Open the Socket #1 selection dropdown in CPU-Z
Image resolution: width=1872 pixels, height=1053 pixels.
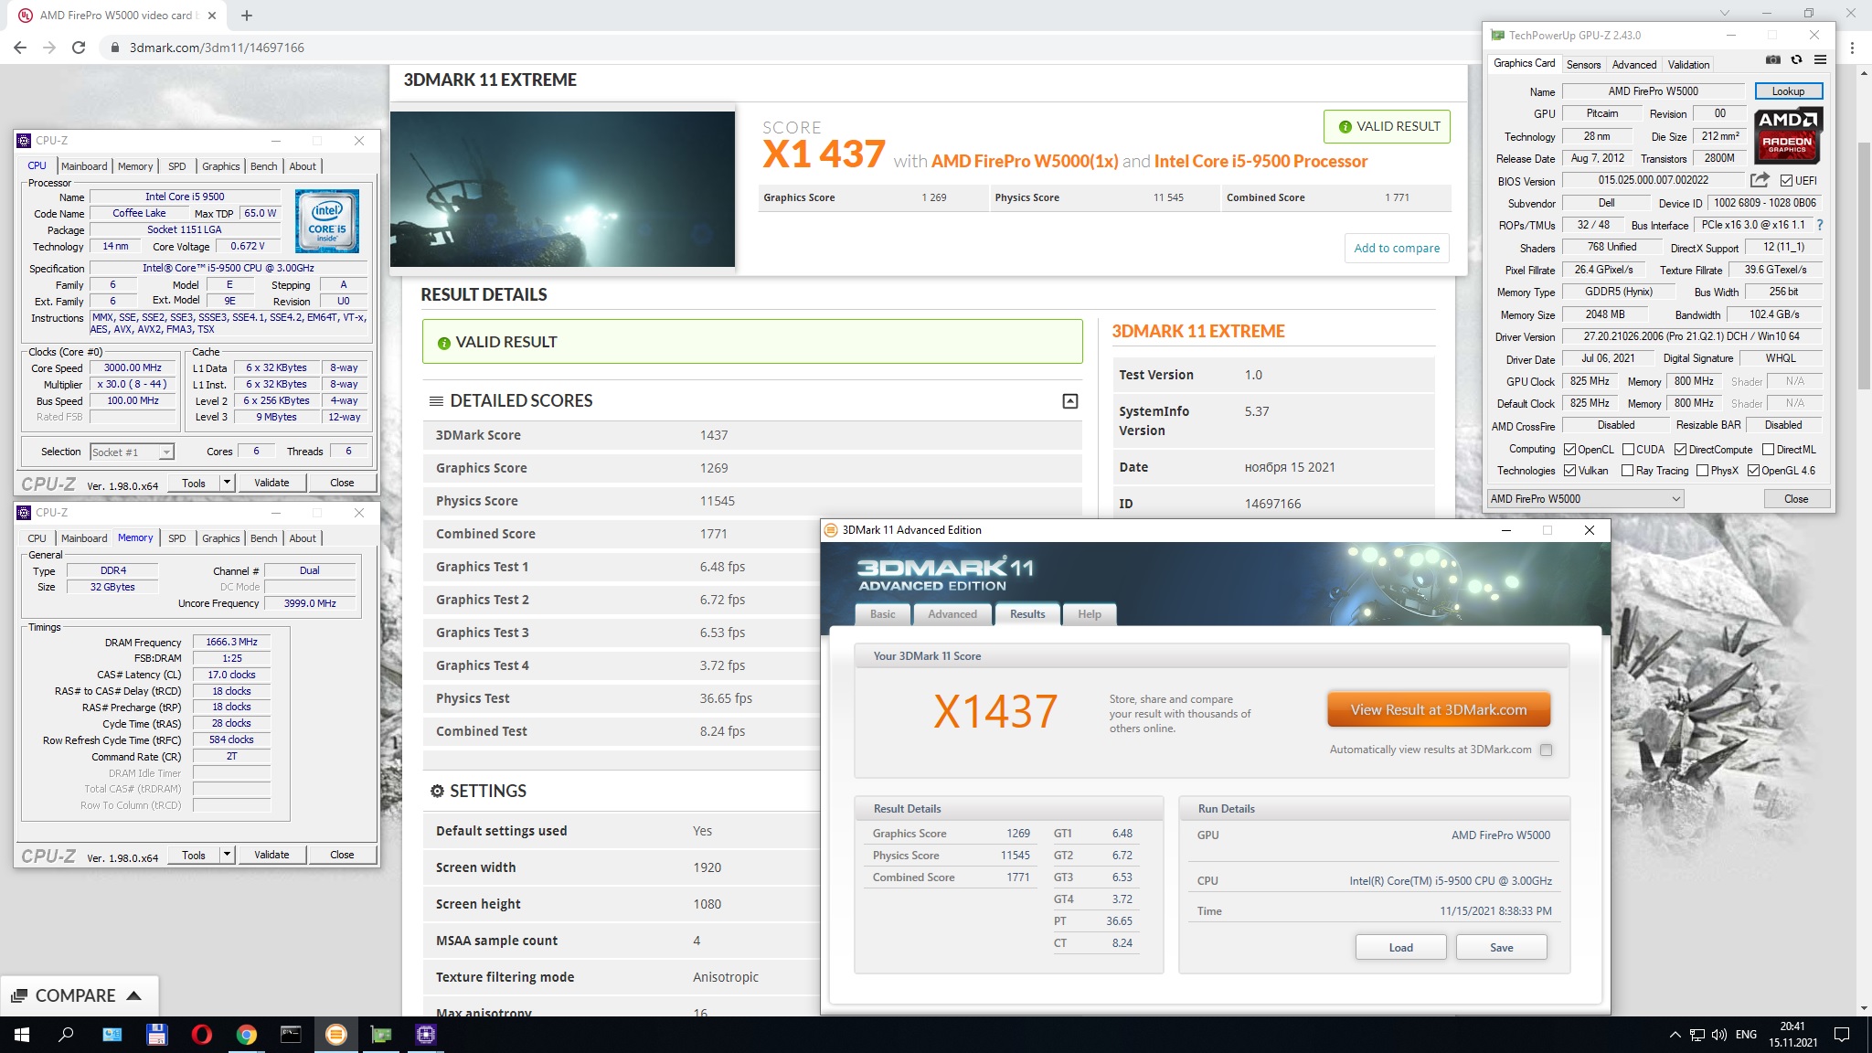(x=132, y=452)
